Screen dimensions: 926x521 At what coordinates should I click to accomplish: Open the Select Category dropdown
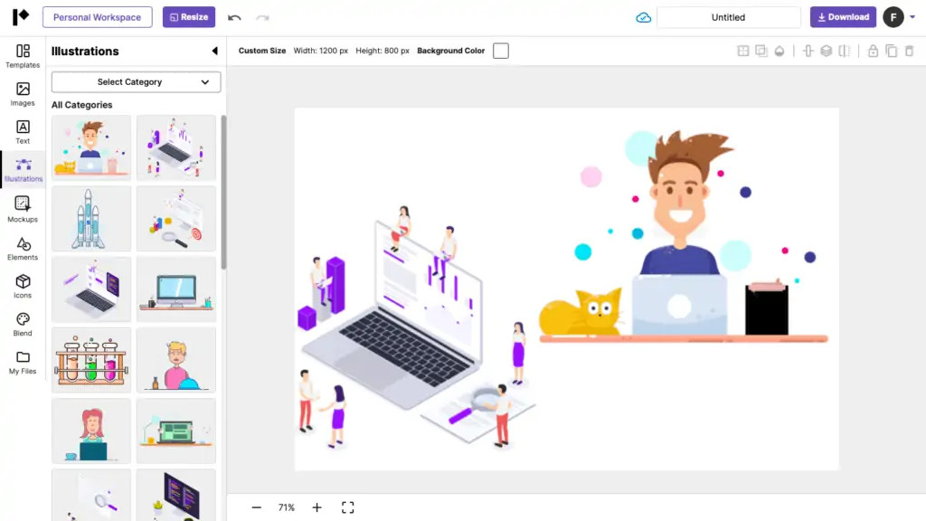click(x=136, y=82)
